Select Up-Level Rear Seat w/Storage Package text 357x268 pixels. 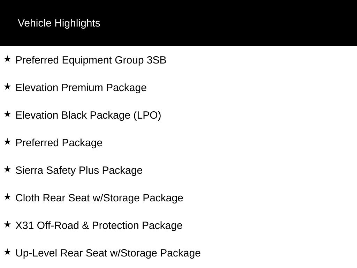pos(108,253)
